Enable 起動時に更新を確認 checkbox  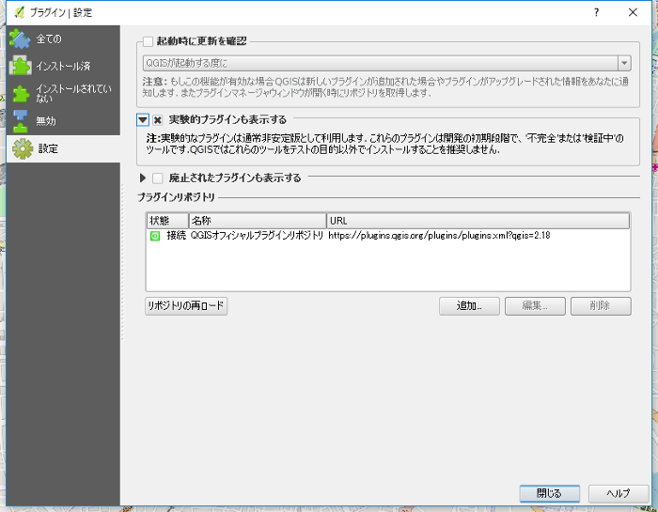(148, 41)
